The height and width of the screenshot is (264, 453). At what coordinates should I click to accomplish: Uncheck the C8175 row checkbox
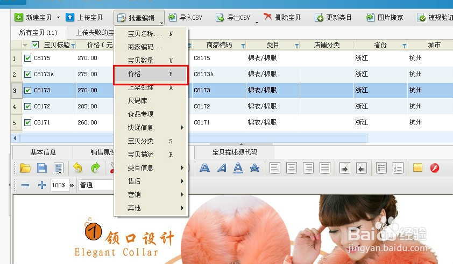(27, 58)
